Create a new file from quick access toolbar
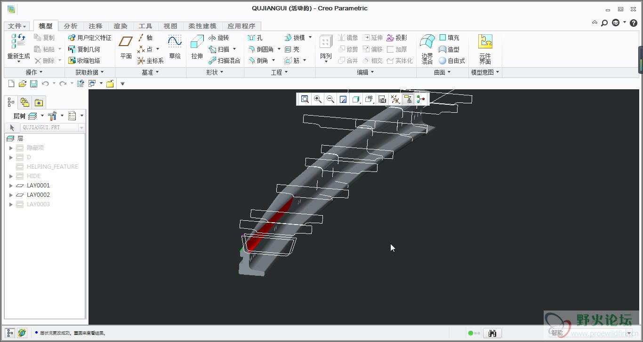 click(x=12, y=84)
